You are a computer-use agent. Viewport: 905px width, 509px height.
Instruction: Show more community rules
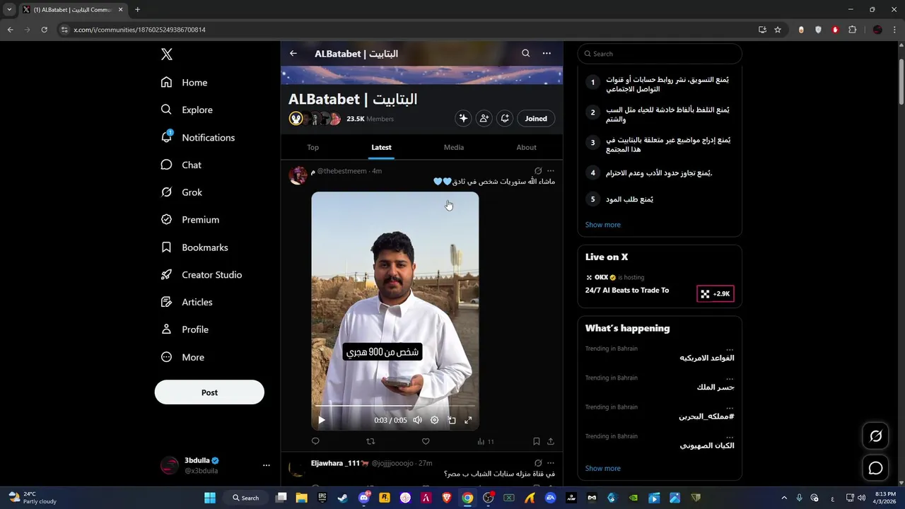click(x=603, y=225)
